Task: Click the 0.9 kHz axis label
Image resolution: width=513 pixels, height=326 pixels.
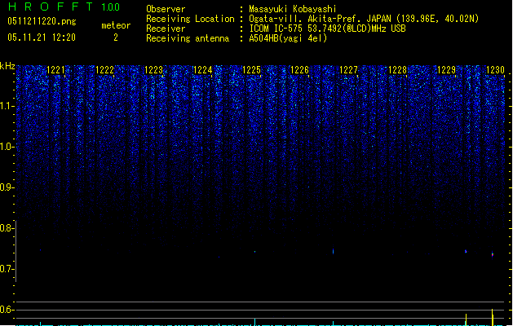Action: (7, 187)
